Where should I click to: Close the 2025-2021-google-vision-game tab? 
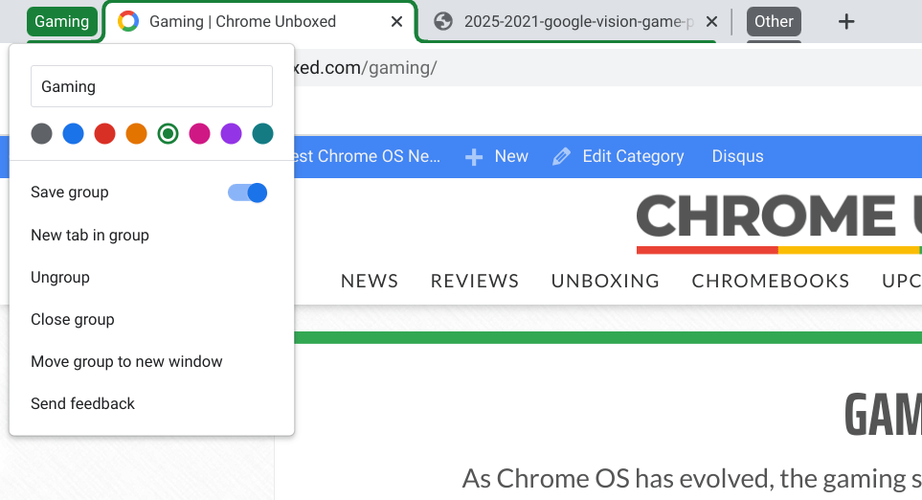click(x=711, y=22)
